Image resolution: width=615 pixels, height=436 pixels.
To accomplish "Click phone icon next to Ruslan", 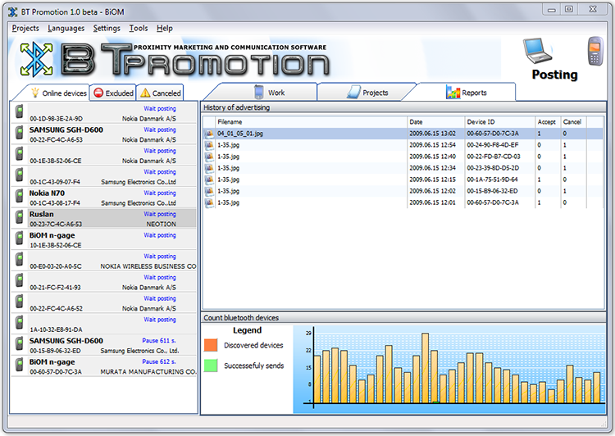I will click(x=19, y=217).
